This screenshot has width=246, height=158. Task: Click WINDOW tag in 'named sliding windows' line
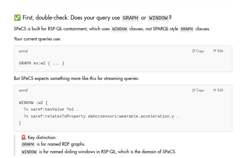point(29,152)
